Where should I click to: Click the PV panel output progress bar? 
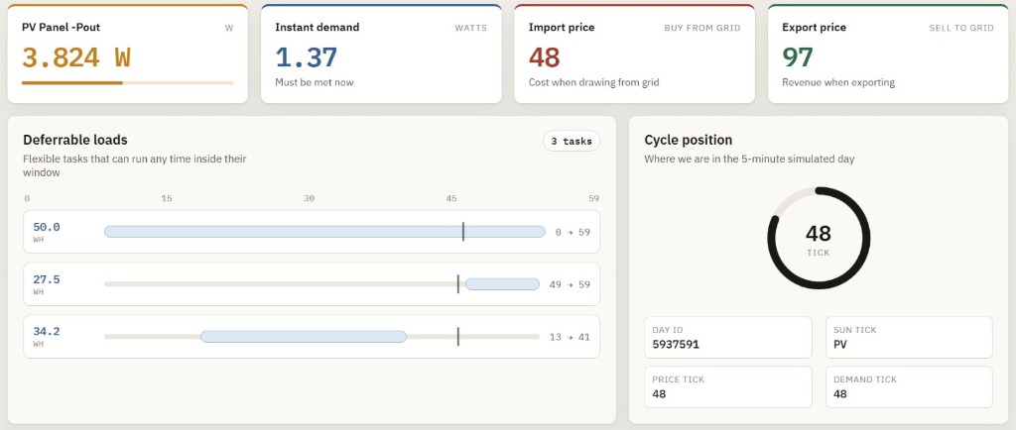[x=128, y=83]
